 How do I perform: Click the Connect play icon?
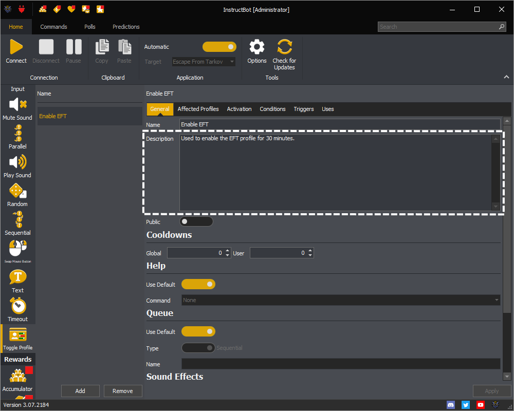[16, 47]
